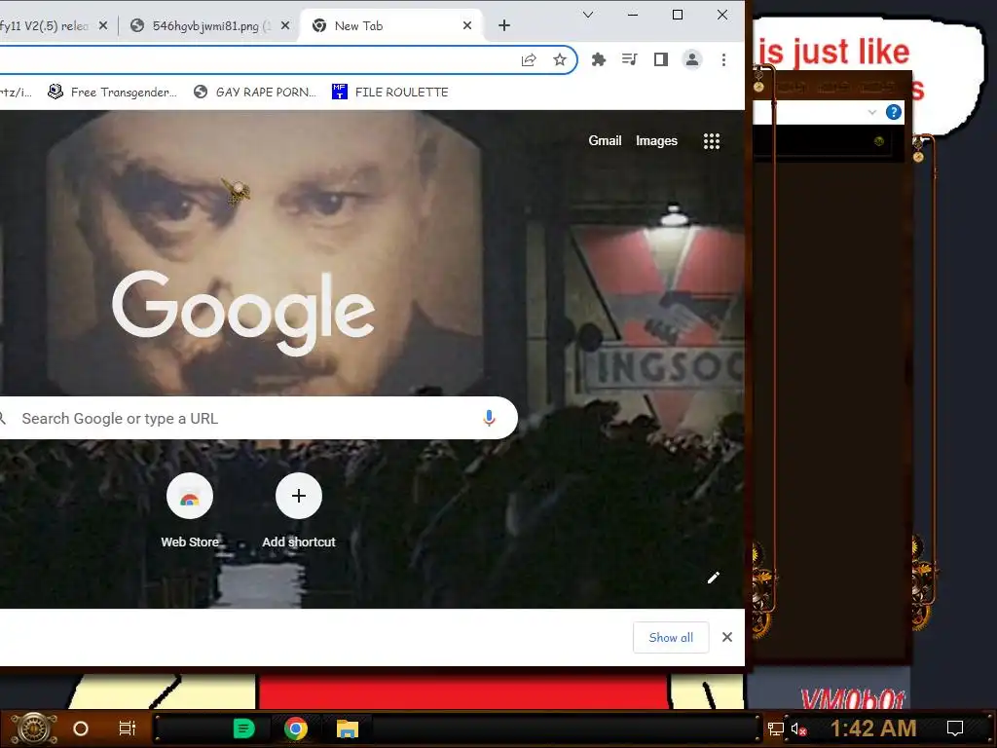Click the customize page pencil icon

(x=714, y=578)
